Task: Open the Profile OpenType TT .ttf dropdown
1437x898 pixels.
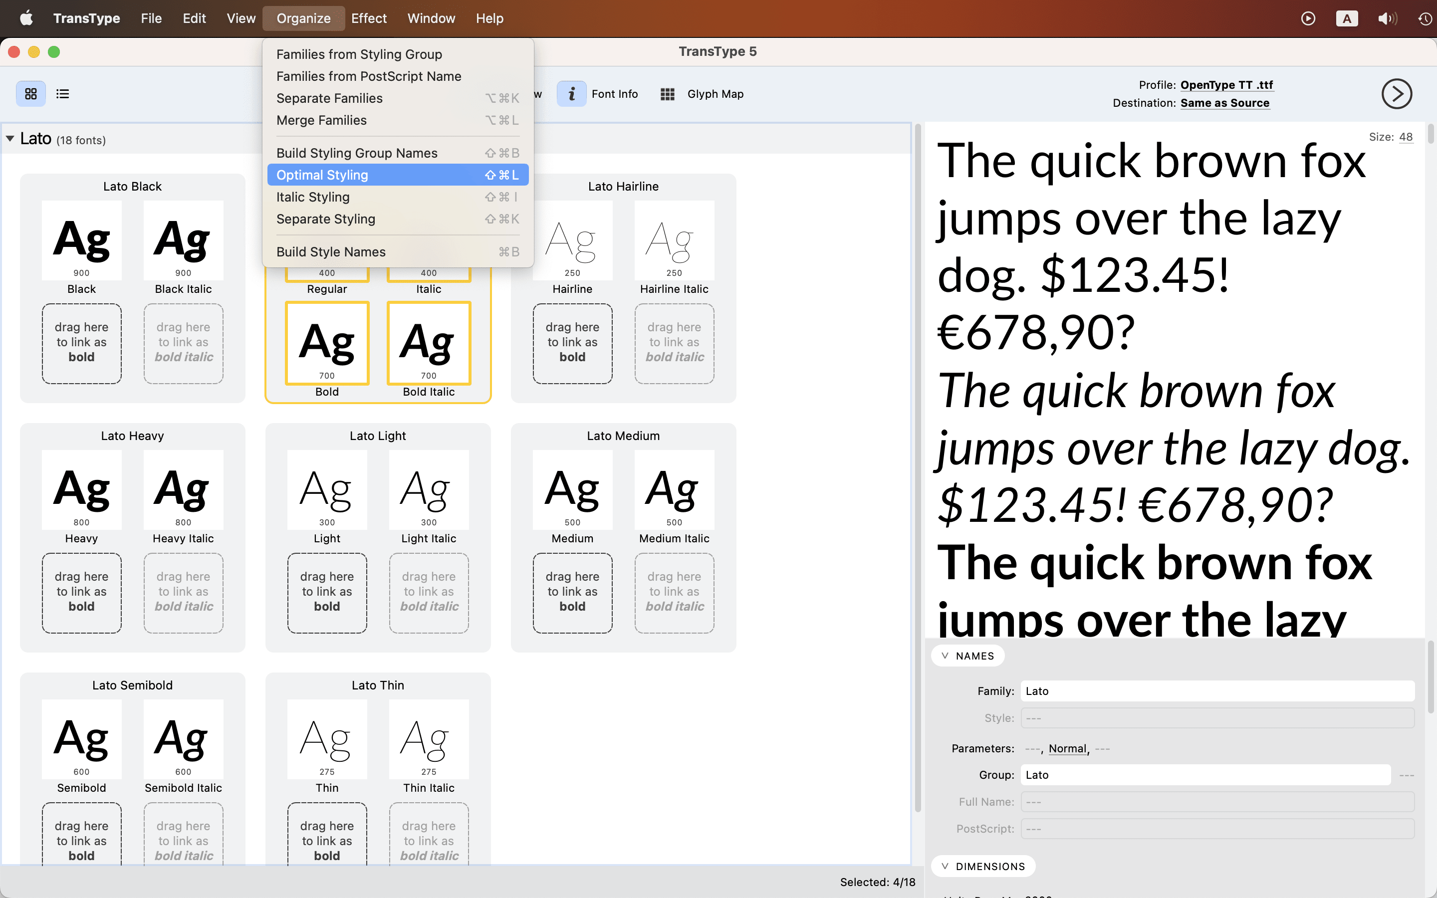Action: 1227,85
